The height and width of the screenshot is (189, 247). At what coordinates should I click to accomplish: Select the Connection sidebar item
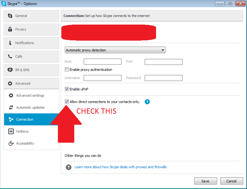point(31,119)
